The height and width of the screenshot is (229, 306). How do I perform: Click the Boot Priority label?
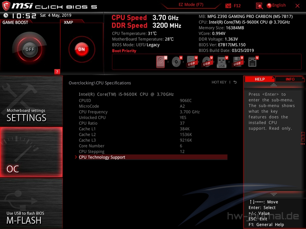click(x=124, y=51)
